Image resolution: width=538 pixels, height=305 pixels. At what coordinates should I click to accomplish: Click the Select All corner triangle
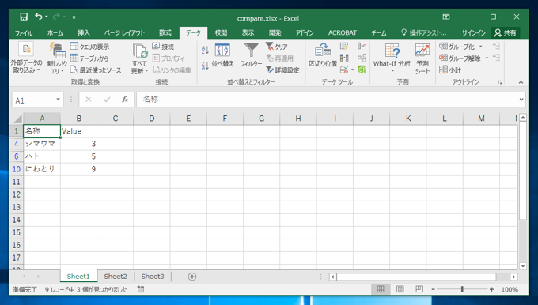coord(17,119)
